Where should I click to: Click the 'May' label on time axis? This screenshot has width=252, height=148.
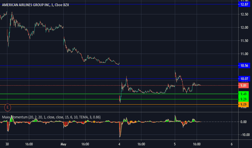coord(63,144)
